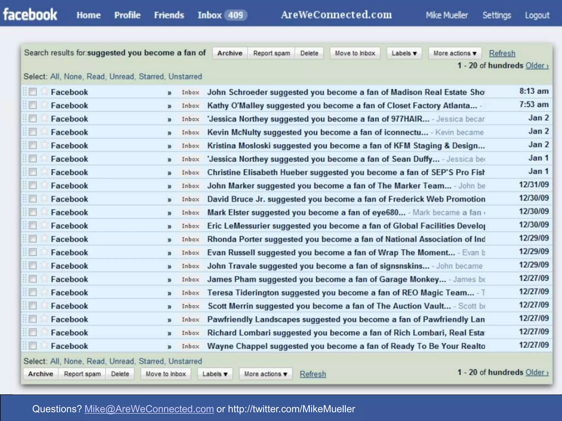Tick the checkbox for John Marker message
This screenshot has width=562, height=421.
33,186
